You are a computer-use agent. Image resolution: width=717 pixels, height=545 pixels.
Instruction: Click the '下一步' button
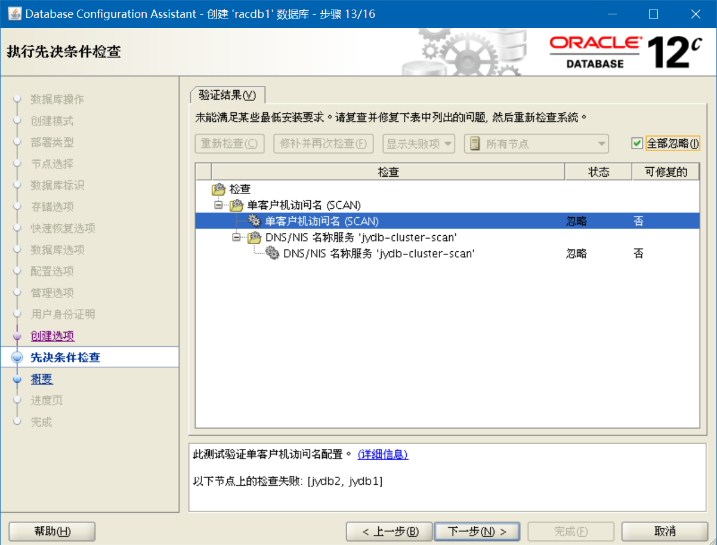pyautogui.click(x=477, y=531)
